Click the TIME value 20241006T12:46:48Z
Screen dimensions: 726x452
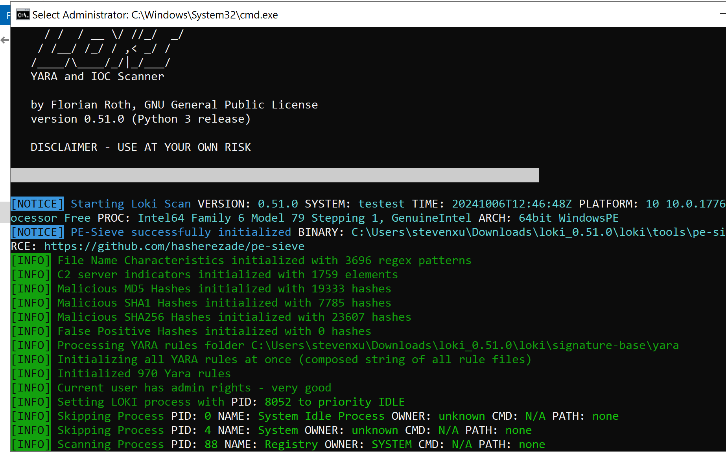click(512, 204)
